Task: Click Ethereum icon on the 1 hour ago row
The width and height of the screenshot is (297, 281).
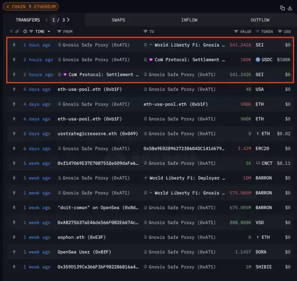Action: [x=14, y=45]
